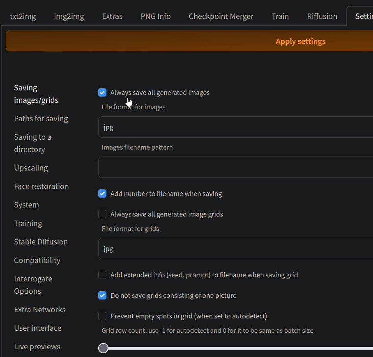373x357 pixels.
Task: Open the PNG Info tab
Action: (155, 16)
